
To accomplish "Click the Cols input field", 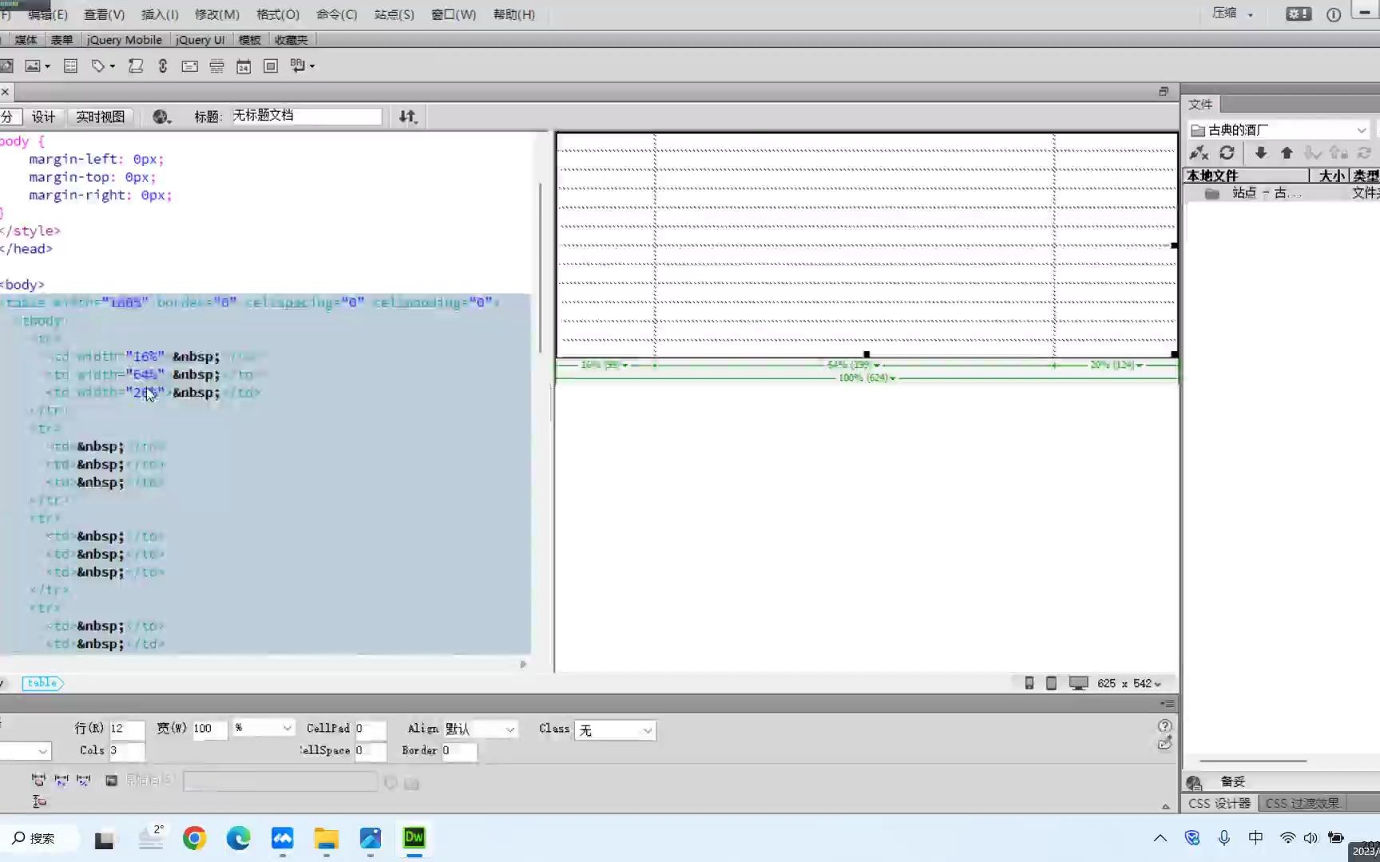I will [x=126, y=751].
